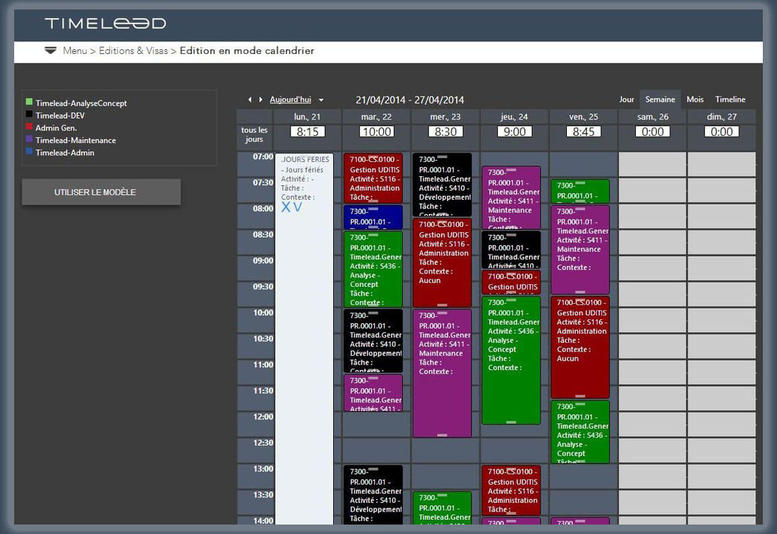Open Wednesday's purple Maintenance event at 10:00
Viewport: 777px width, 534px height.
442,373
